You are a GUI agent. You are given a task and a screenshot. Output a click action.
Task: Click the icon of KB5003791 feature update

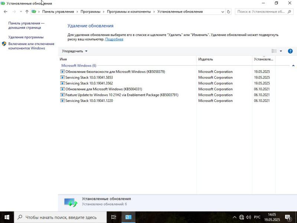(x=62, y=95)
